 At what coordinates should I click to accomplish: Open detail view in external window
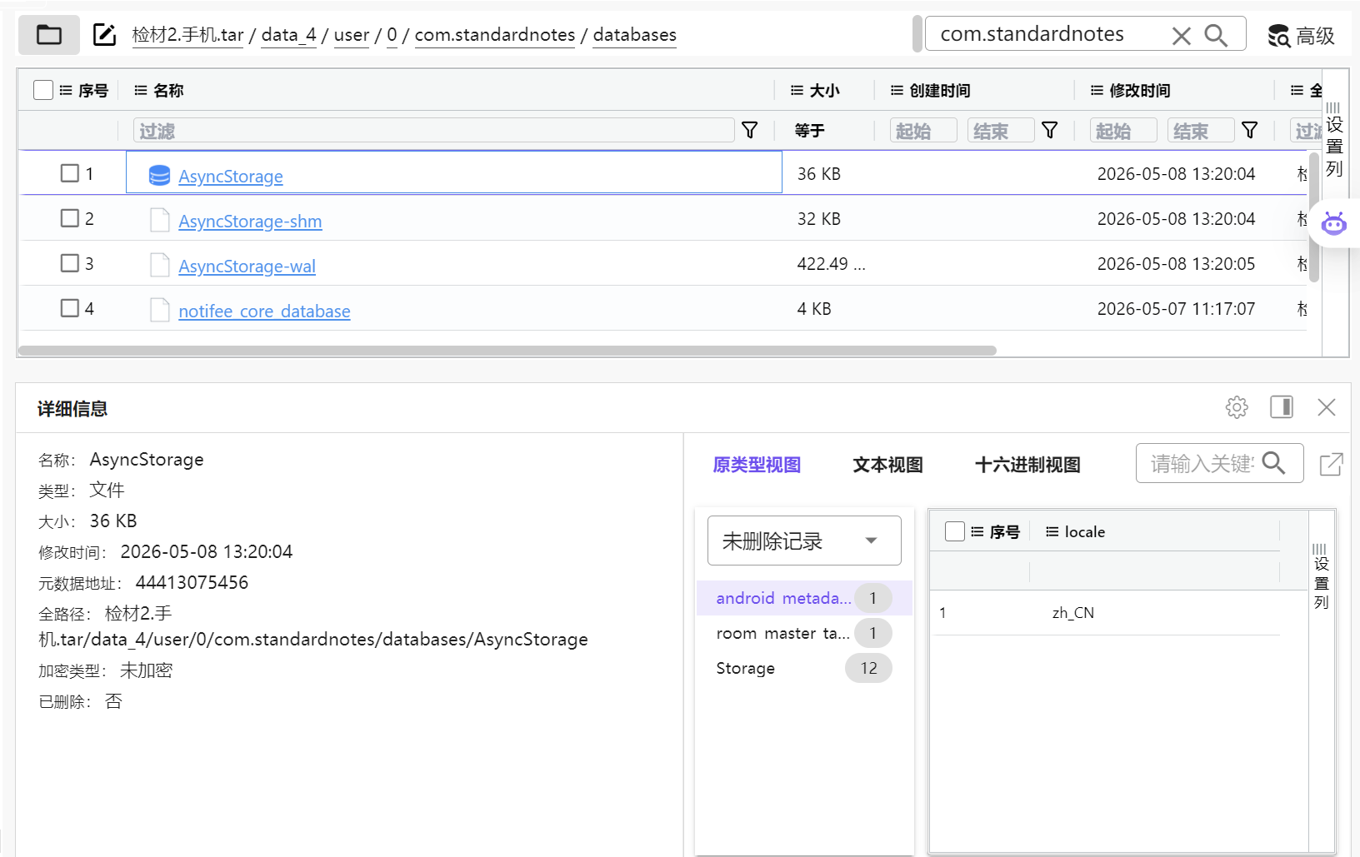tap(1332, 464)
